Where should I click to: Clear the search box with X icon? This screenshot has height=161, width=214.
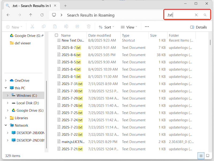pos(196,15)
